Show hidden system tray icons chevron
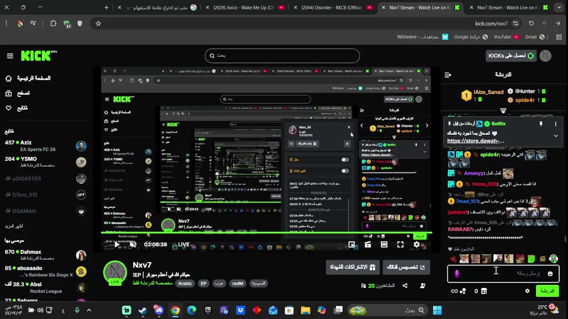Viewport: 568px width, 319px height. (x=89, y=310)
